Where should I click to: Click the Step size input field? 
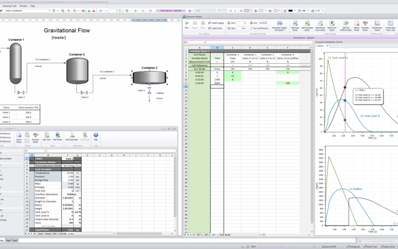coord(241,28)
